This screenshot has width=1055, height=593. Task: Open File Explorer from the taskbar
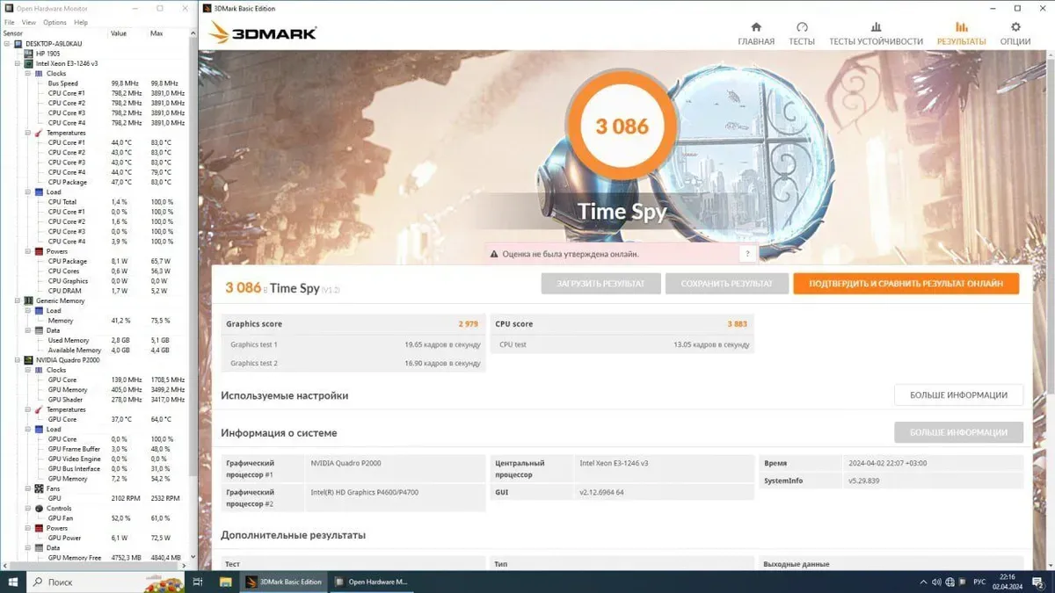pos(225,582)
